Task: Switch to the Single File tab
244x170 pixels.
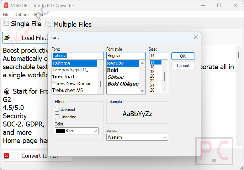Action: point(23,24)
